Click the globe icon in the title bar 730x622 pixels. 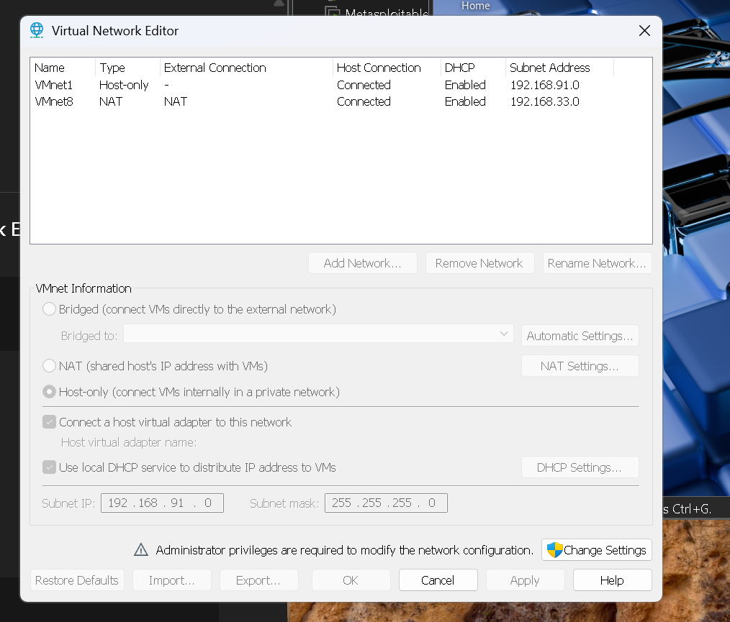click(x=36, y=30)
